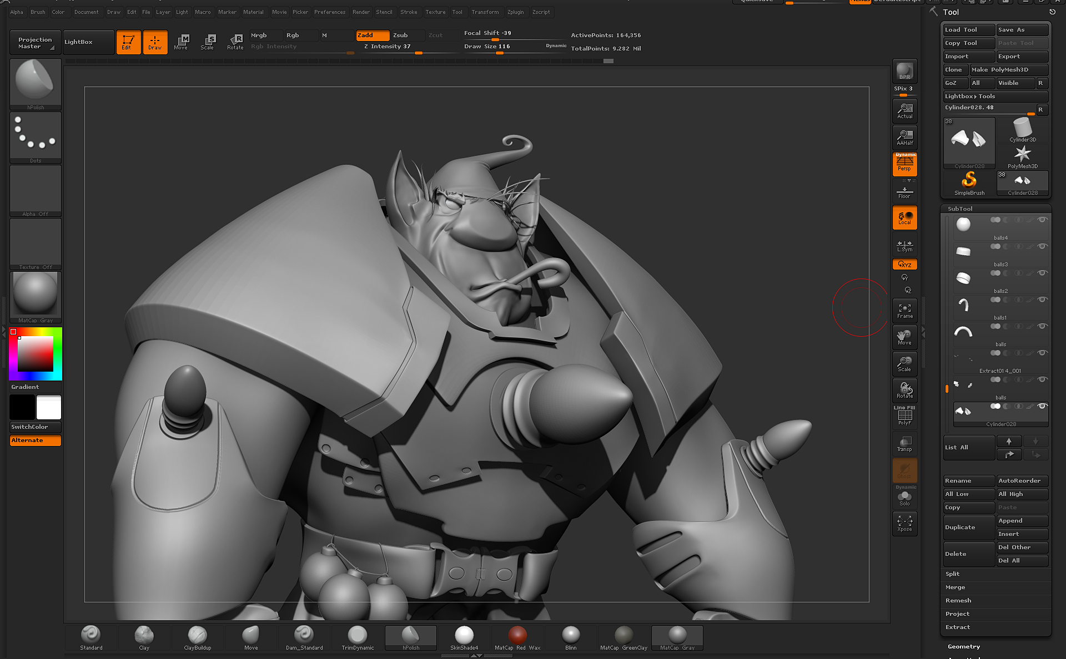
Task: Click the SwitchColor button
Action: coord(36,427)
